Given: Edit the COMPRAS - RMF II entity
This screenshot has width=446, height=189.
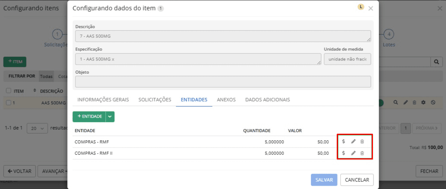Looking at the screenshot, I should click(x=353, y=153).
